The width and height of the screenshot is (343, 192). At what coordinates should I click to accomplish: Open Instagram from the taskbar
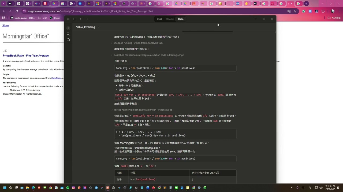(73, 188)
